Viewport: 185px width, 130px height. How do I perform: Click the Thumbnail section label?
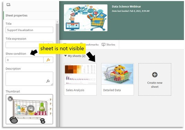pyautogui.click(x=13, y=91)
